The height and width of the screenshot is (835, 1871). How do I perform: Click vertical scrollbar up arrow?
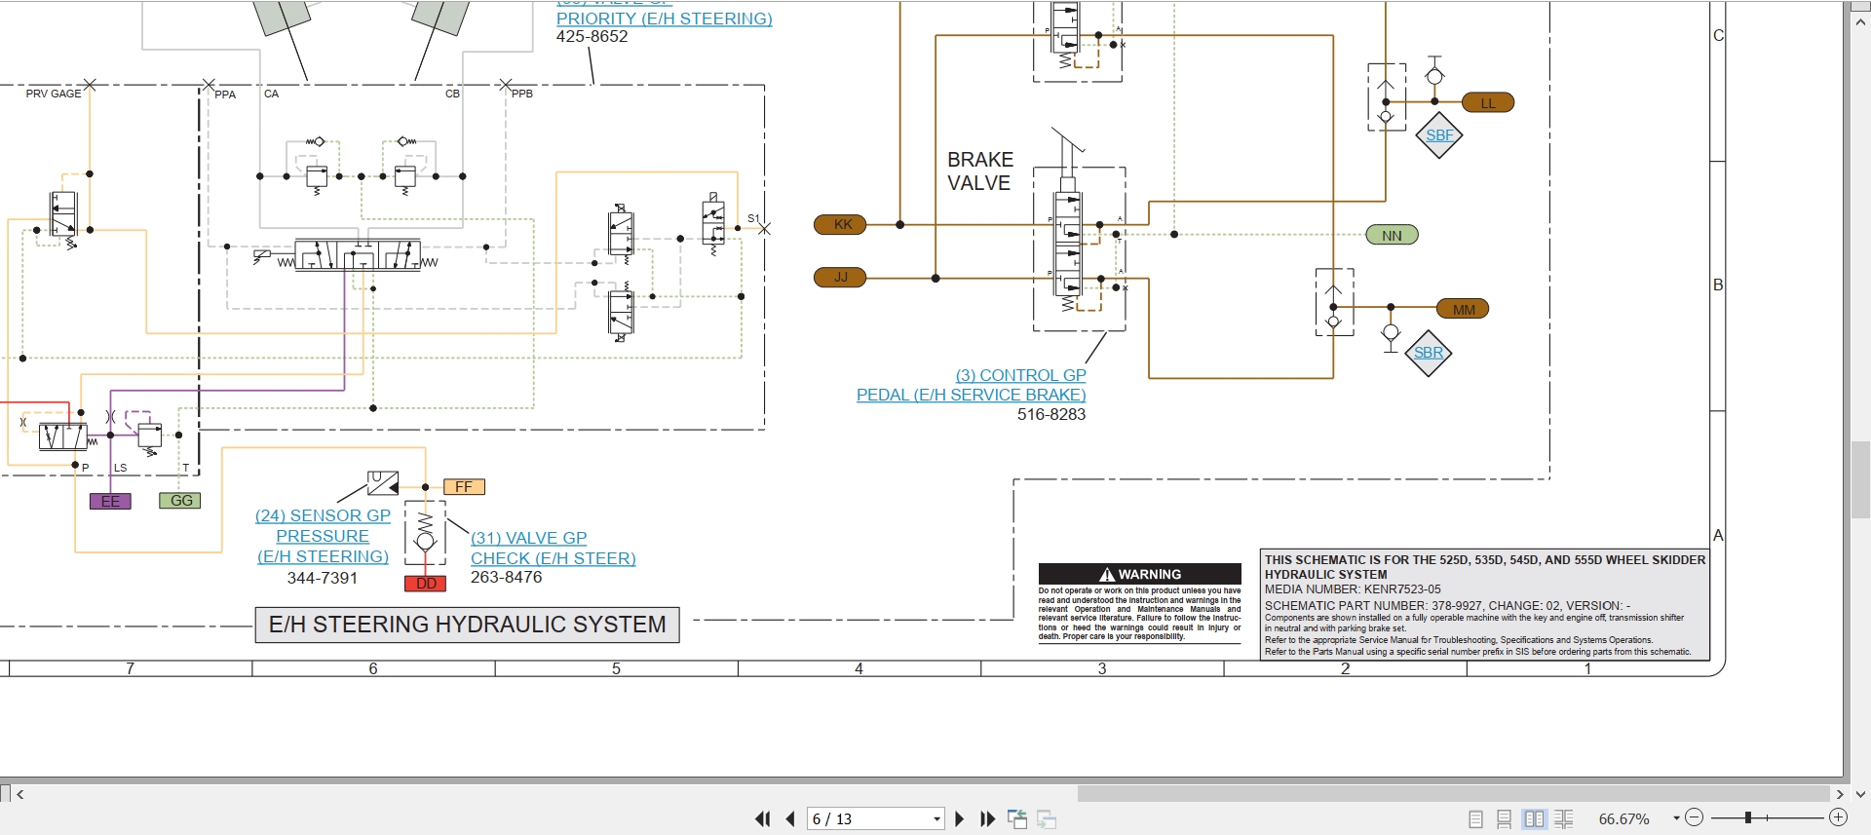[x=1859, y=23]
